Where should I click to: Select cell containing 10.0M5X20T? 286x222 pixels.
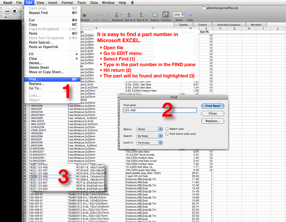point(48,152)
